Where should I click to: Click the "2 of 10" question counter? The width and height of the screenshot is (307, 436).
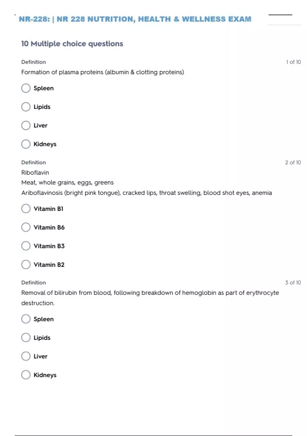(x=293, y=163)
